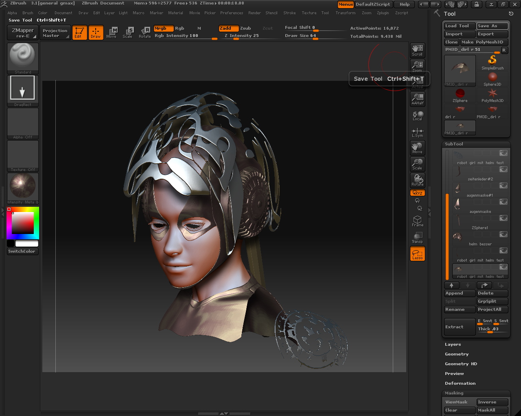Toggle visibility eye of seitenleder#2 subtool

[503, 169]
